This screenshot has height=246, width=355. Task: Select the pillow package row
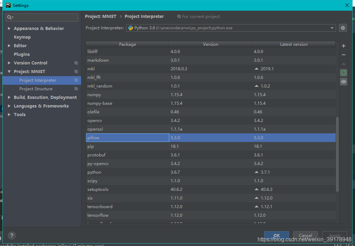[211, 137]
